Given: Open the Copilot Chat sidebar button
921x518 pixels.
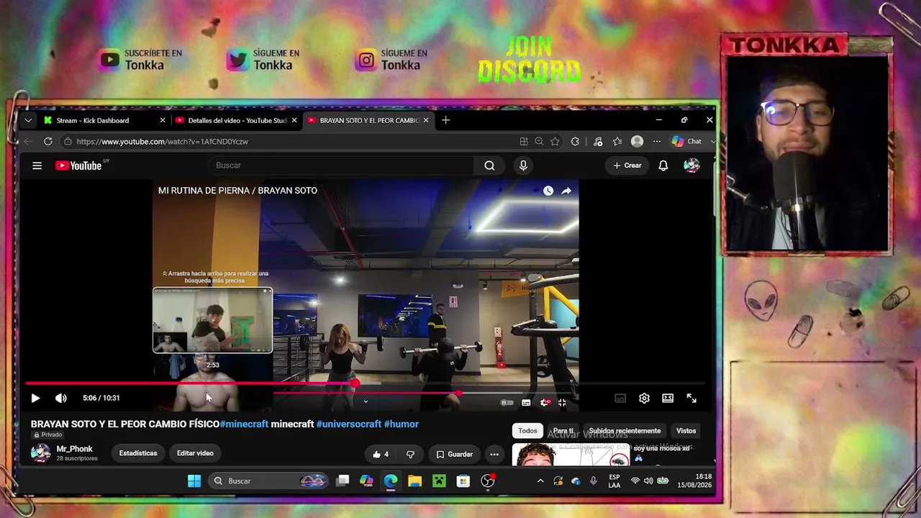Looking at the screenshot, I should pyautogui.click(x=686, y=142).
